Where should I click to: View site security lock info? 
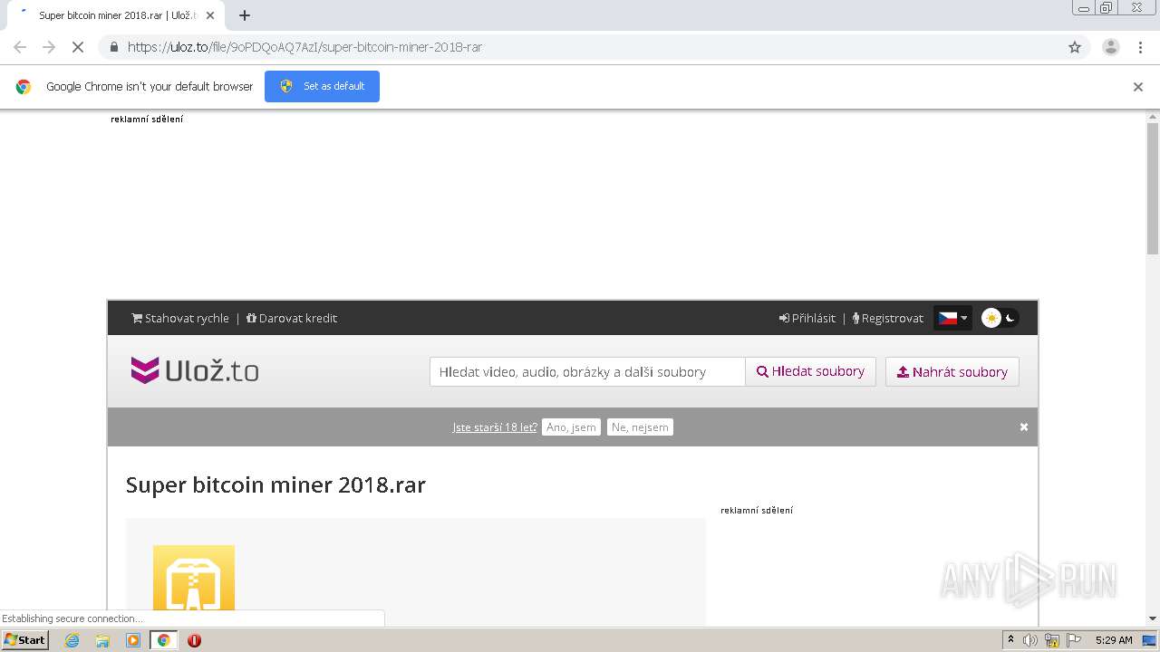point(114,47)
